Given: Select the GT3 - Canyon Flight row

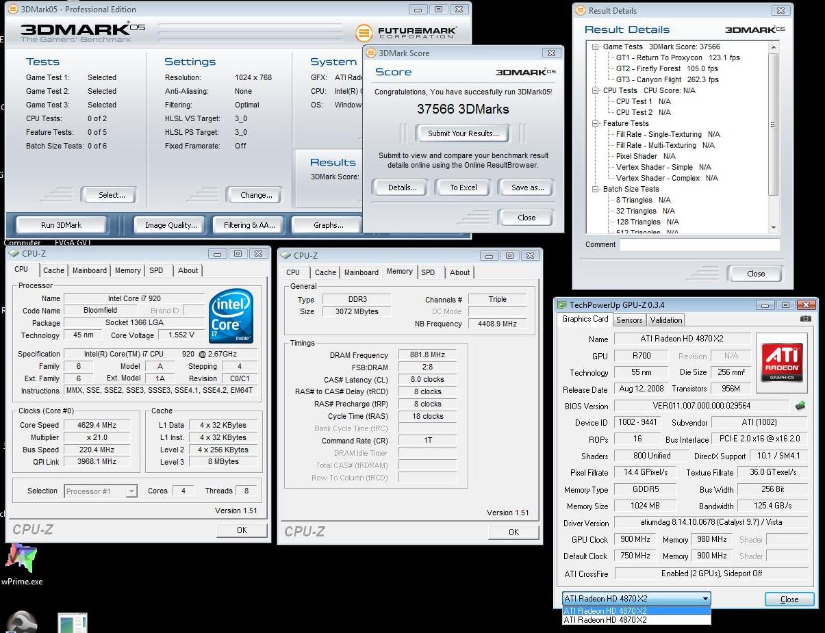Looking at the screenshot, I should (x=668, y=79).
